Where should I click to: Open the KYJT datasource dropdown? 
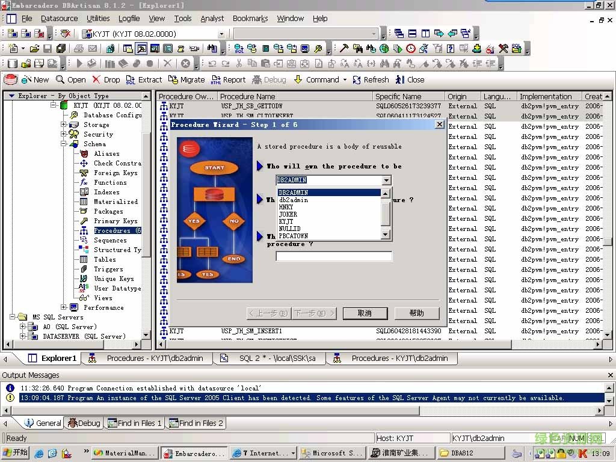point(221,34)
